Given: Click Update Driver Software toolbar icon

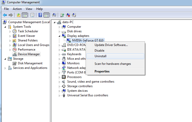Looking at the screenshot, I should tap(62, 15).
